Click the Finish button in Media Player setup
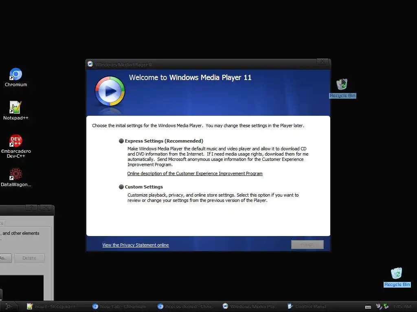The image size is (417, 312). (307, 245)
